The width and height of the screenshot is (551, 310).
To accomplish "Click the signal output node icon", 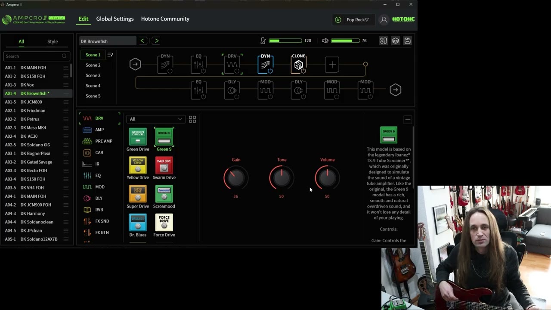I will coord(395,90).
